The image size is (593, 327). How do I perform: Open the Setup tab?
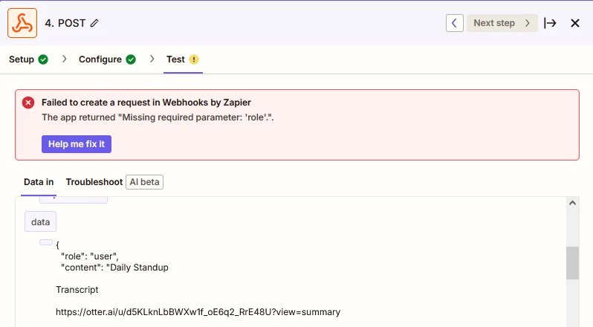28,59
